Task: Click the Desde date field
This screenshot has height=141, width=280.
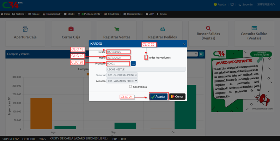Action: click(118, 52)
